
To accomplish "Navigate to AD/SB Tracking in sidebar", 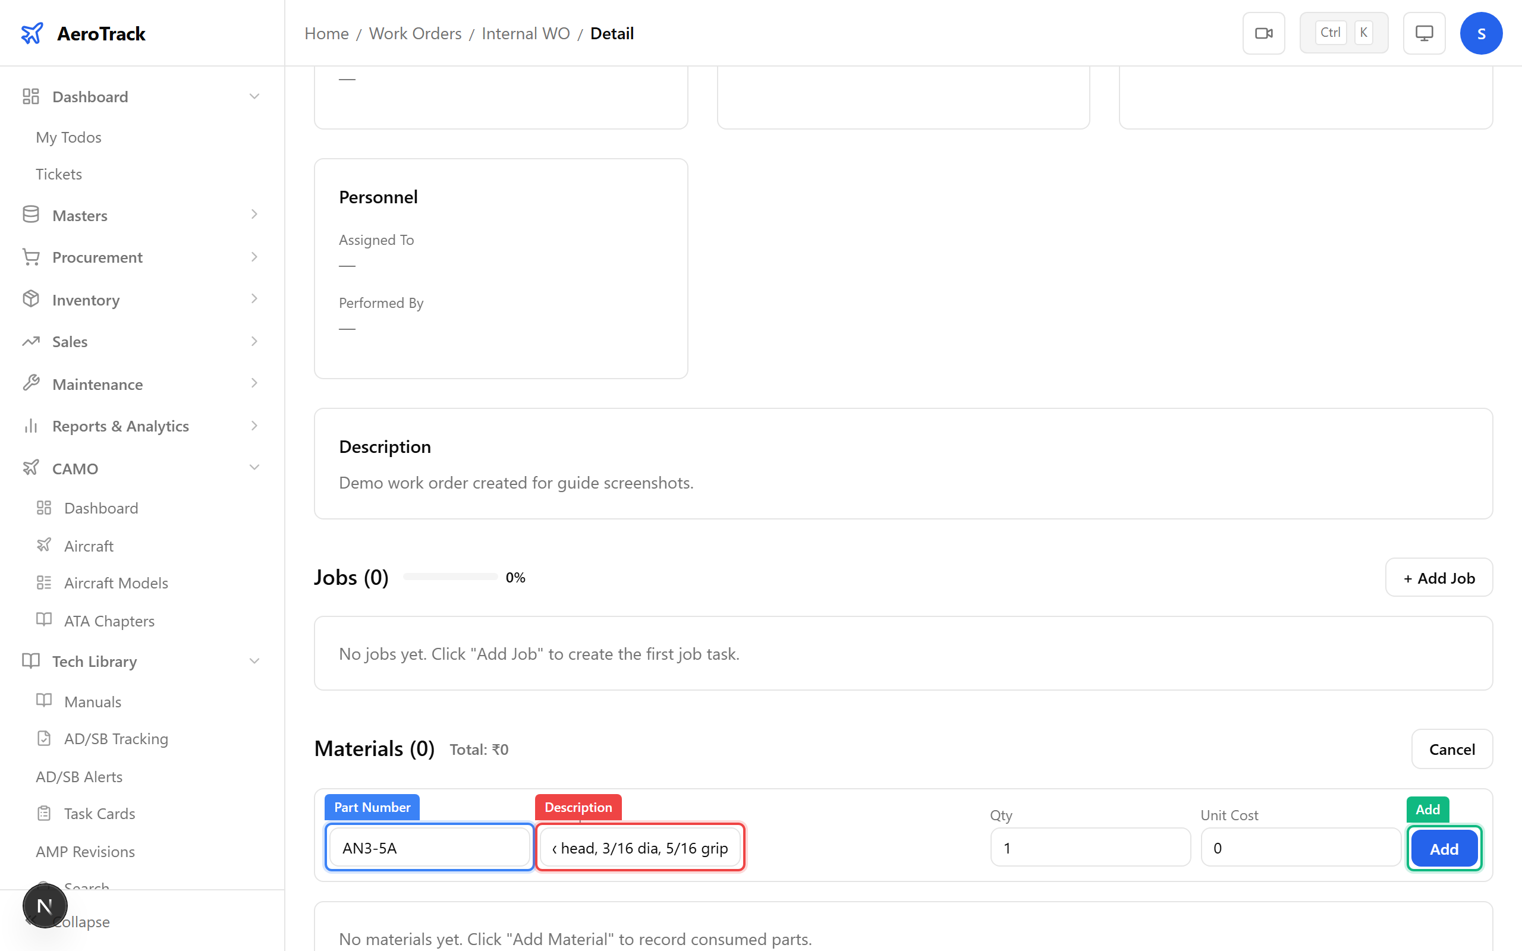I will [x=116, y=738].
